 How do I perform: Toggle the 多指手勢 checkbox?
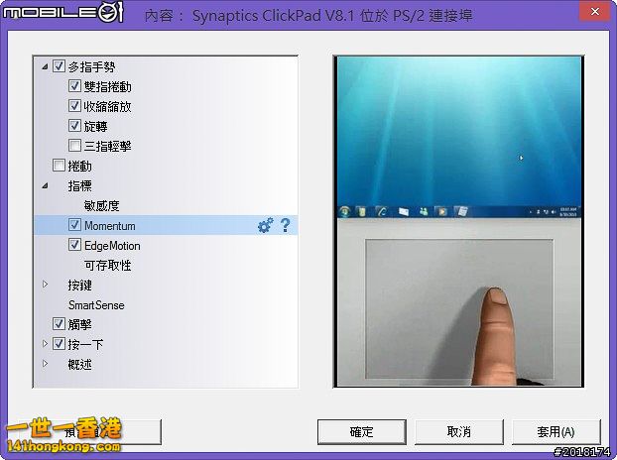[x=59, y=67]
